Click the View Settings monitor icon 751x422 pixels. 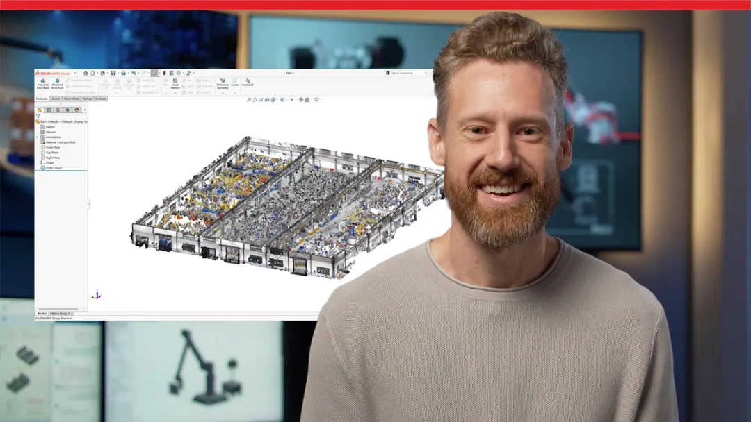pos(316,99)
